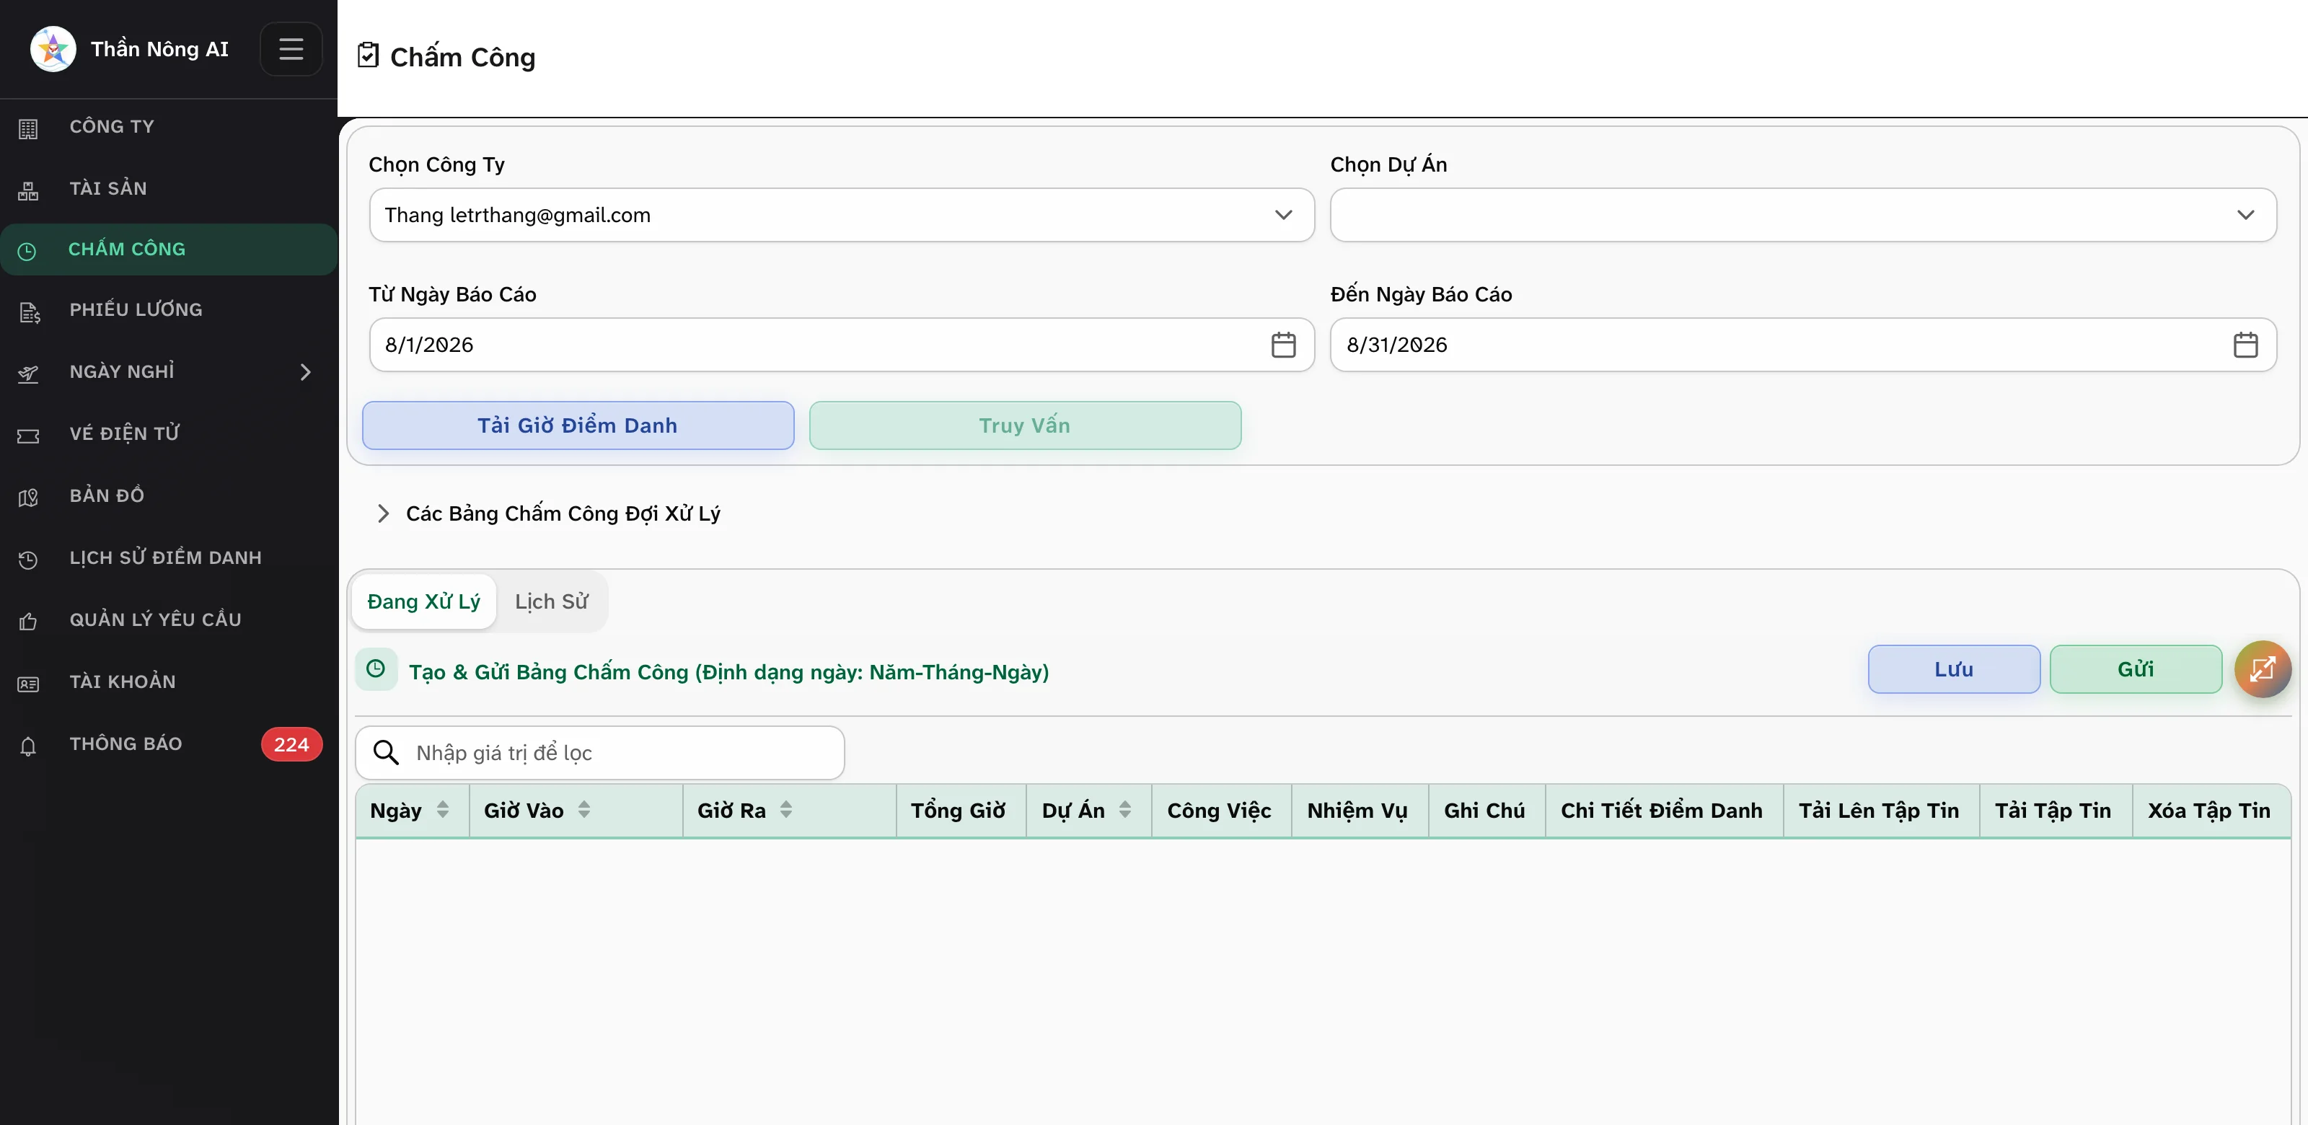Click the Tải Giờ Điểm Danh button

pyautogui.click(x=578, y=425)
